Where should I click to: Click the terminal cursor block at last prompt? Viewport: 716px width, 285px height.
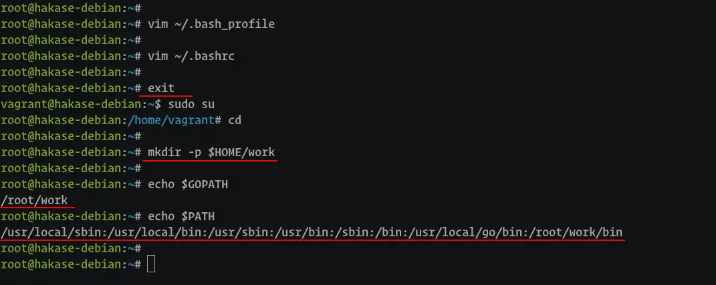(x=151, y=264)
